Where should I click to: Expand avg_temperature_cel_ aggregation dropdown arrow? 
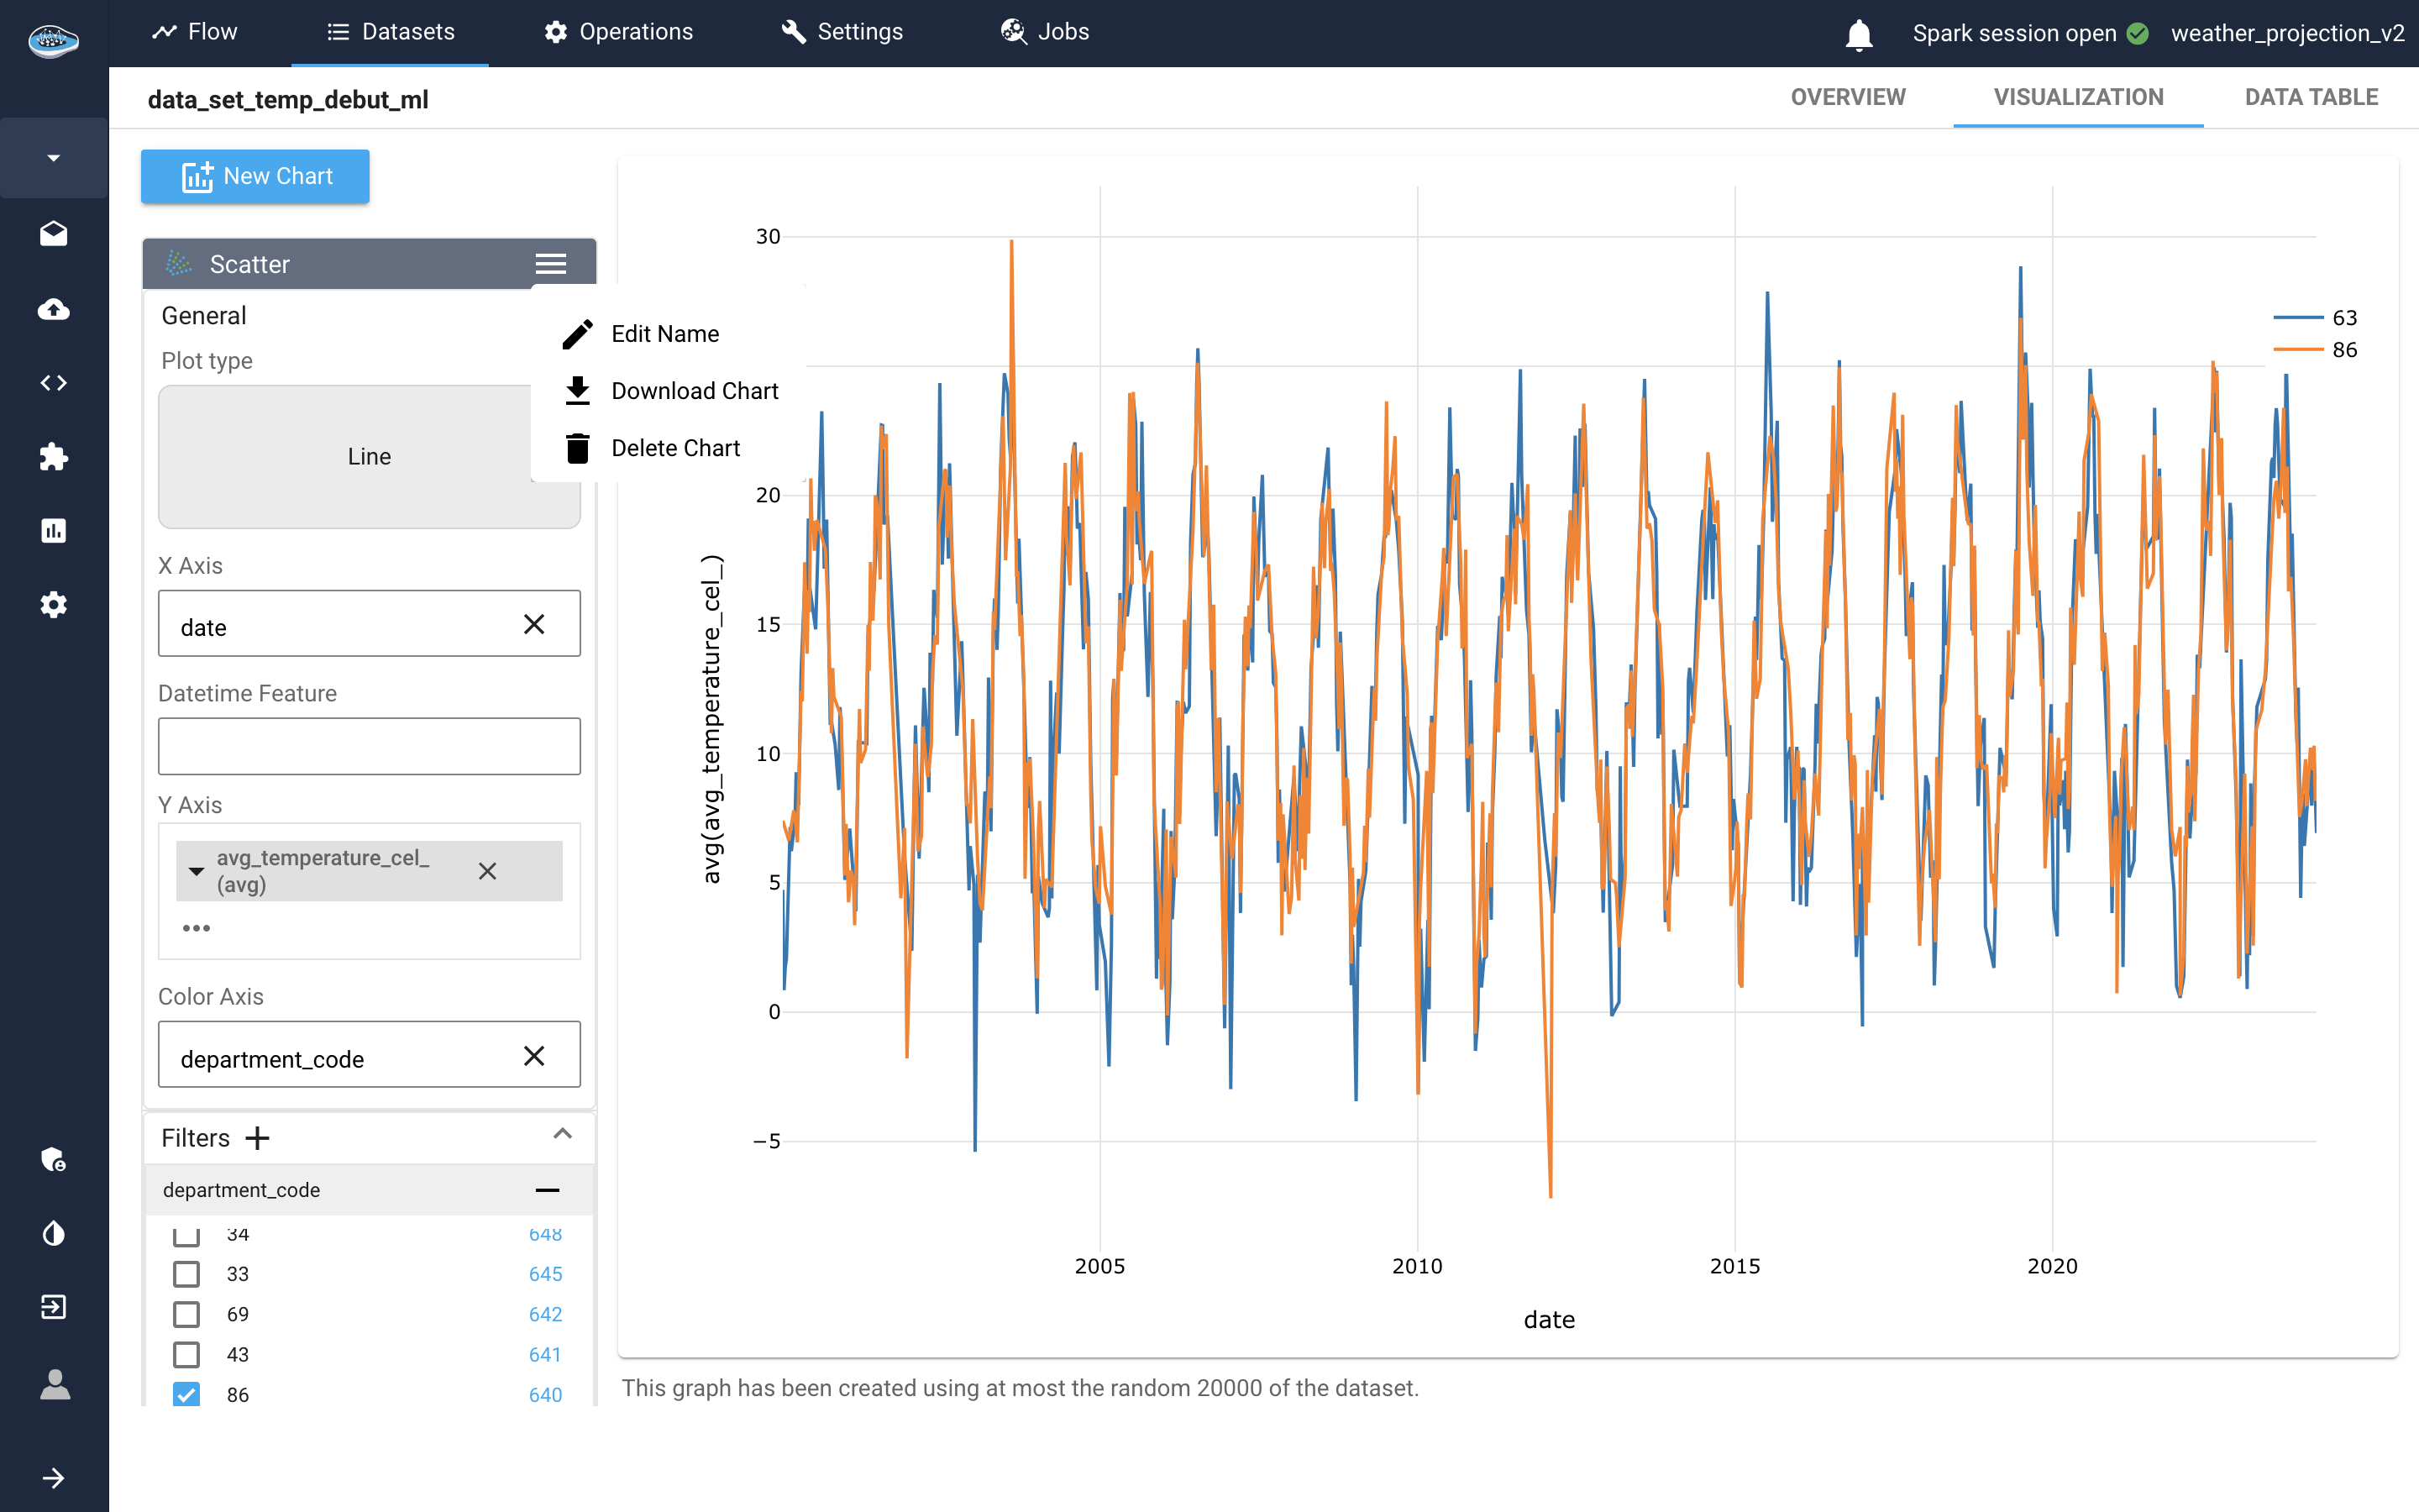click(x=197, y=871)
